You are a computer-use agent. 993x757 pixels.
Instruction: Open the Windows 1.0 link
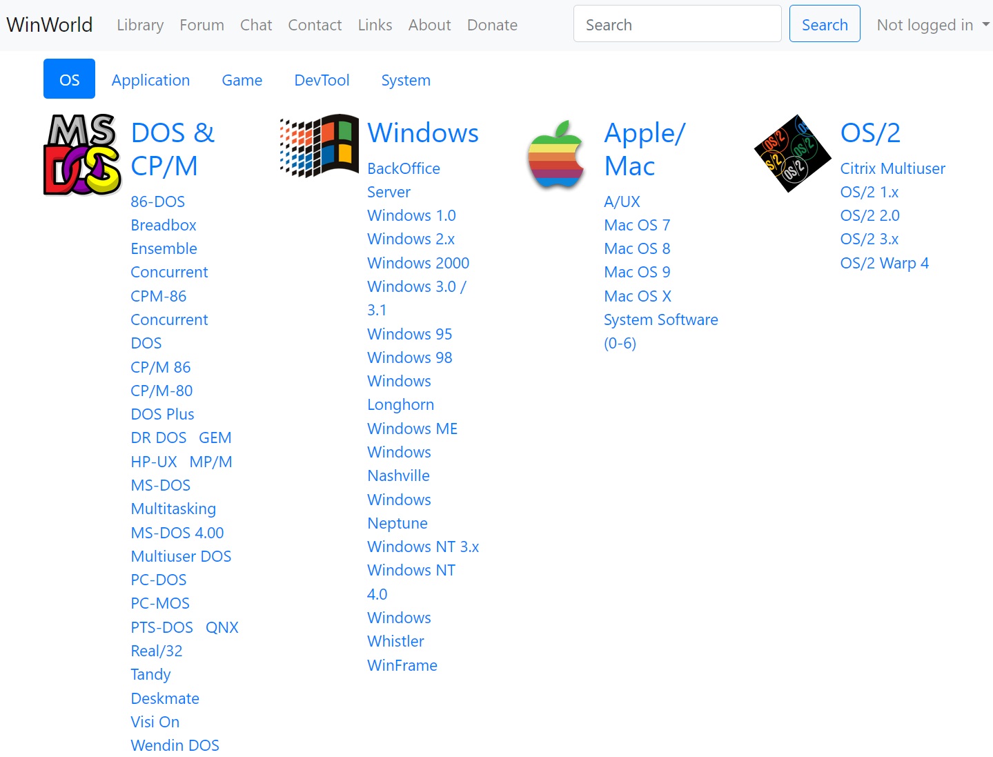[411, 215]
